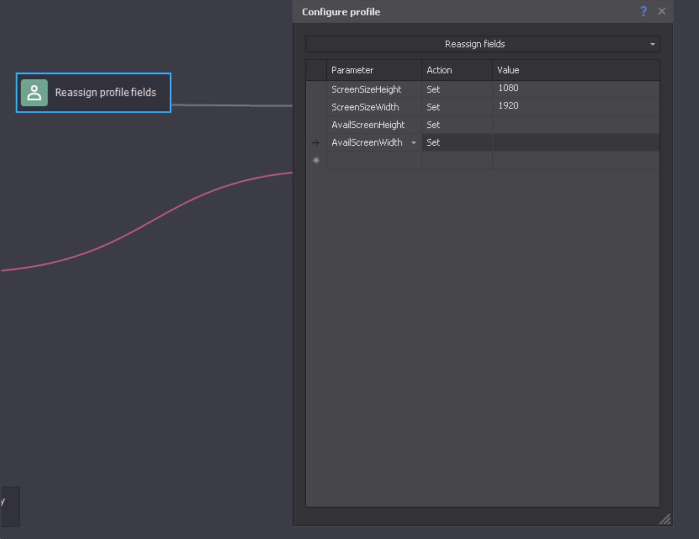Click the Configure profile title bar

click(x=483, y=12)
